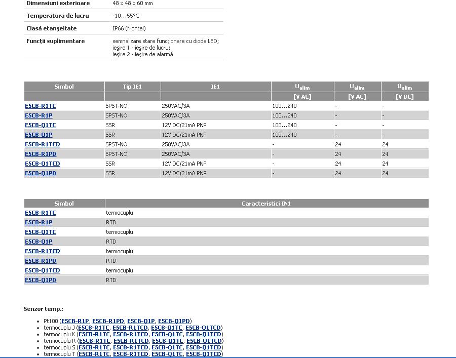
Task: Follow E5CB-Q1TC link in termocuplu J bullet
Action: (167, 328)
